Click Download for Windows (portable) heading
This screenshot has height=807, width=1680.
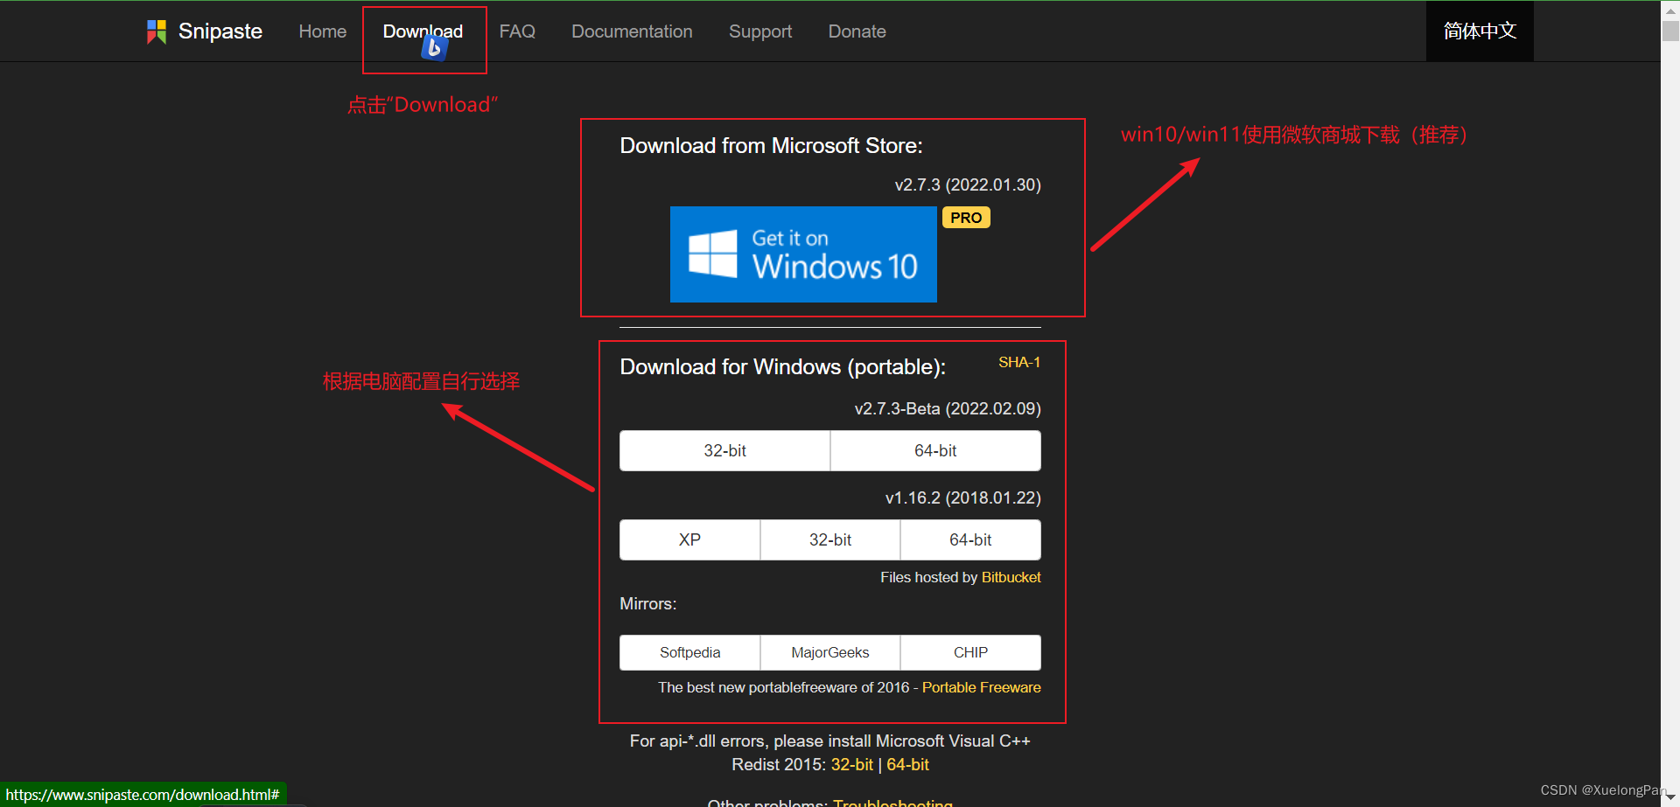[x=782, y=367]
